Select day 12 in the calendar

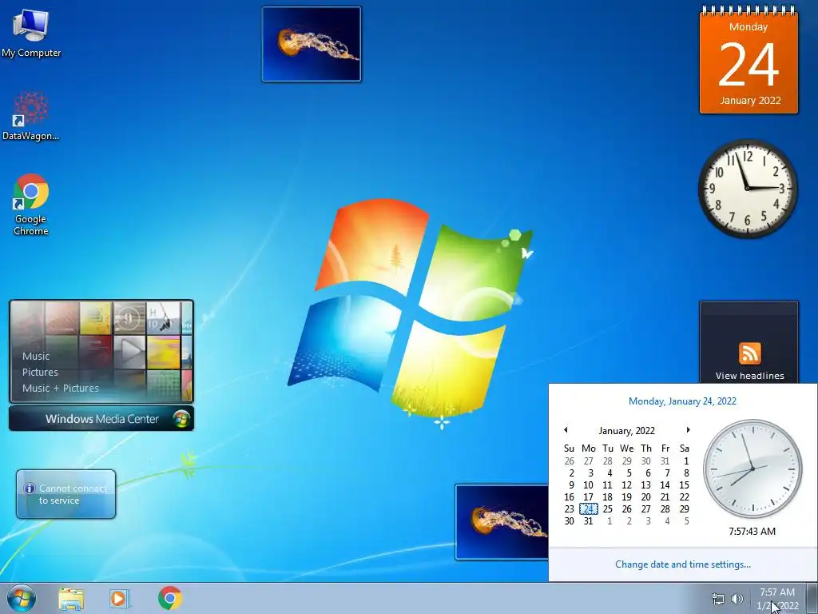pyautogui.click(x=626, y=485)
